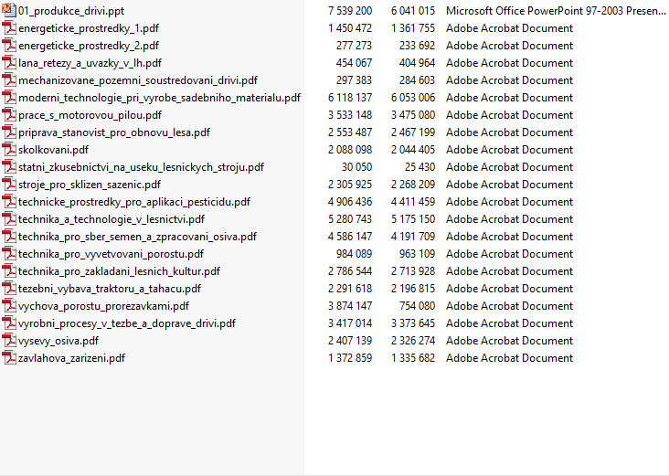
Task: Click the packed size value 6 041 015
Action: point(413,11)
